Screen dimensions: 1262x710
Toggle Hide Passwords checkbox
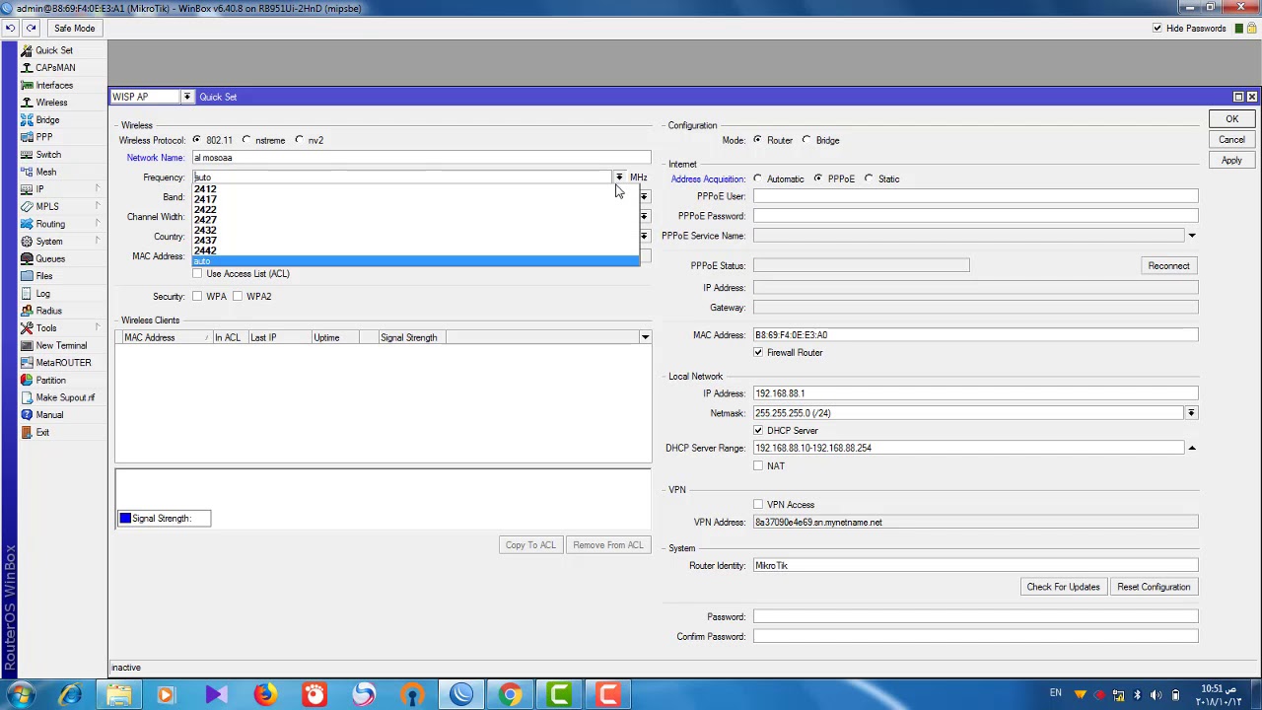tap(1157, 28)
